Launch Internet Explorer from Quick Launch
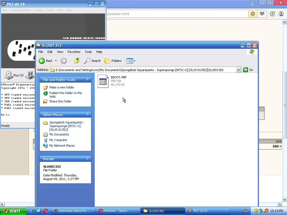Image resolution: width=287 pixels, height=215 pixels. pyautogui.click(x=33, y=211)
